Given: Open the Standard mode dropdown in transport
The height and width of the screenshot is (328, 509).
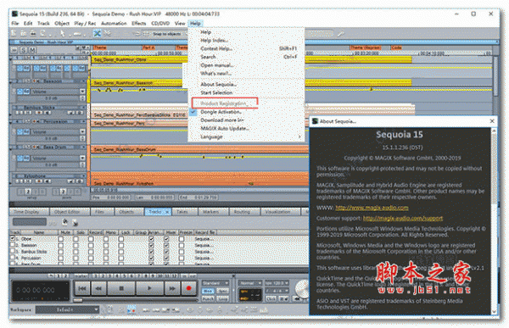Looking at the screenshot, I should click(215, 283).
